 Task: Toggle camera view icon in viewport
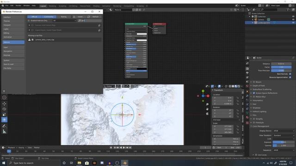click(x=207, y=114)
